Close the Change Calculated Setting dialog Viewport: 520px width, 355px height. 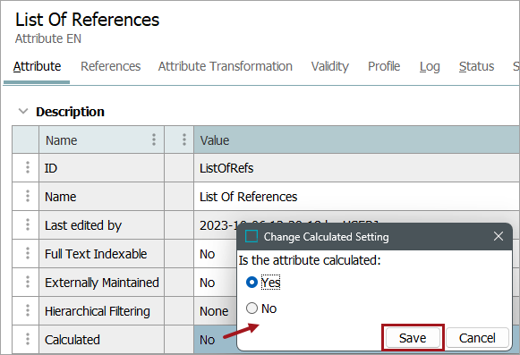(499, 236)
